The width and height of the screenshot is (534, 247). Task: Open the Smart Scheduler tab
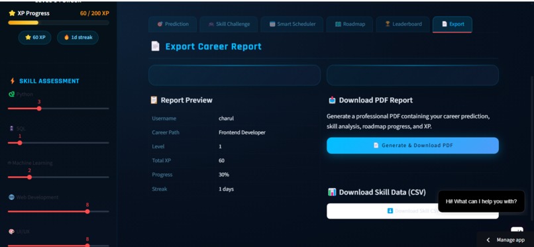[x=292, y=24]
